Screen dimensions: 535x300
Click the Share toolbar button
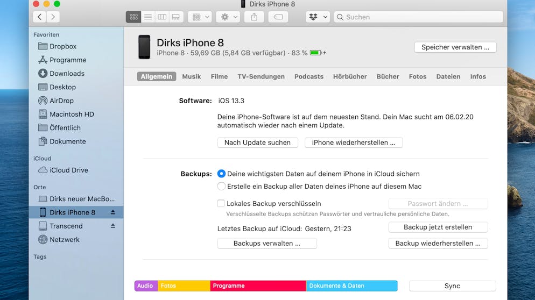[x=254, y=17]
